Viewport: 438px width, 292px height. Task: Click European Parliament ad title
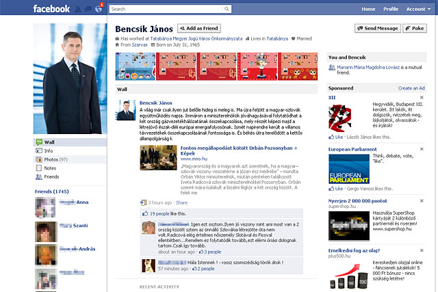click(x=352, y=149)
